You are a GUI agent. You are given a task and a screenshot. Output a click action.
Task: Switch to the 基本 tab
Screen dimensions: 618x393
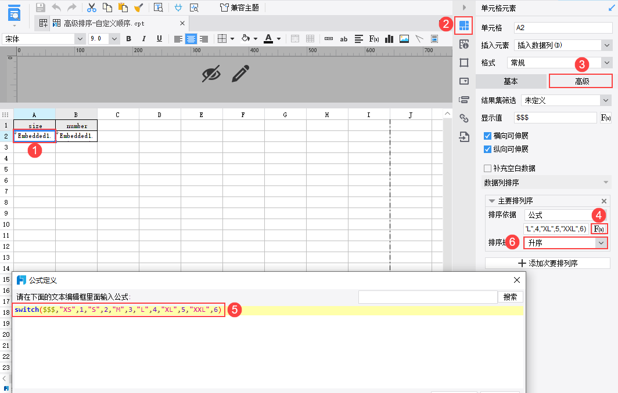pos(511,81)
